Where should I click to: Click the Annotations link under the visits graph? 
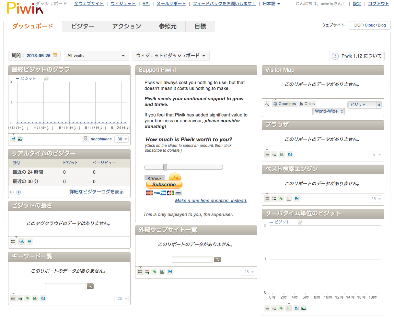click(x=101, y=139)
